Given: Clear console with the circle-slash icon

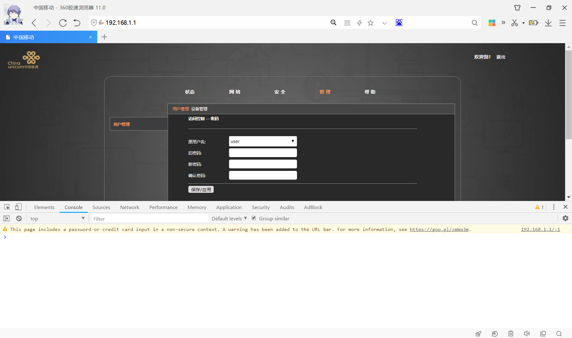Looking at the screenshot, I should (x=19, y=218).
